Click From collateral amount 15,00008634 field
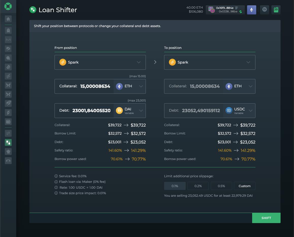The width and height of the screenshot is (294, 237). coord(95,86)
